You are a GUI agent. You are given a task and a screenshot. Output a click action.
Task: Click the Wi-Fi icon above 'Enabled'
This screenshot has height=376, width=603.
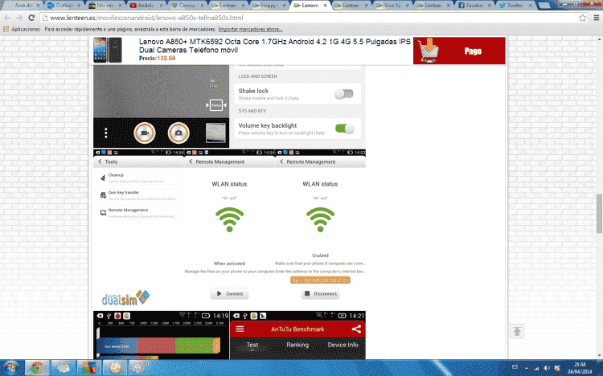click(x=320, y=219)
